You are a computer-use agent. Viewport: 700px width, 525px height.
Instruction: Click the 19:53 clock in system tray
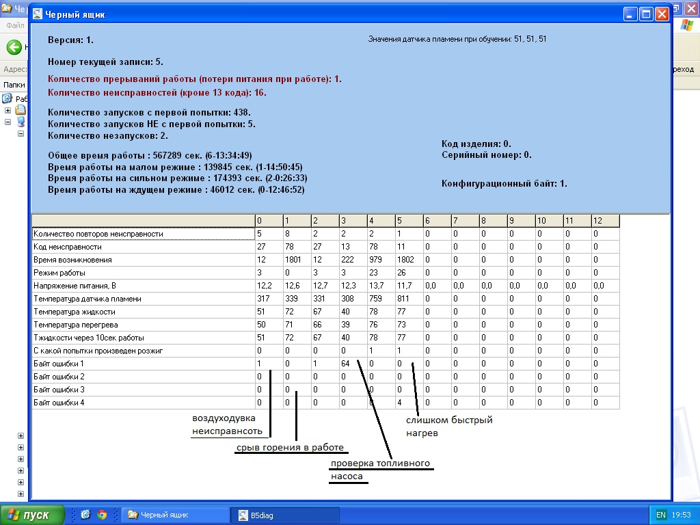click(681, 515)
